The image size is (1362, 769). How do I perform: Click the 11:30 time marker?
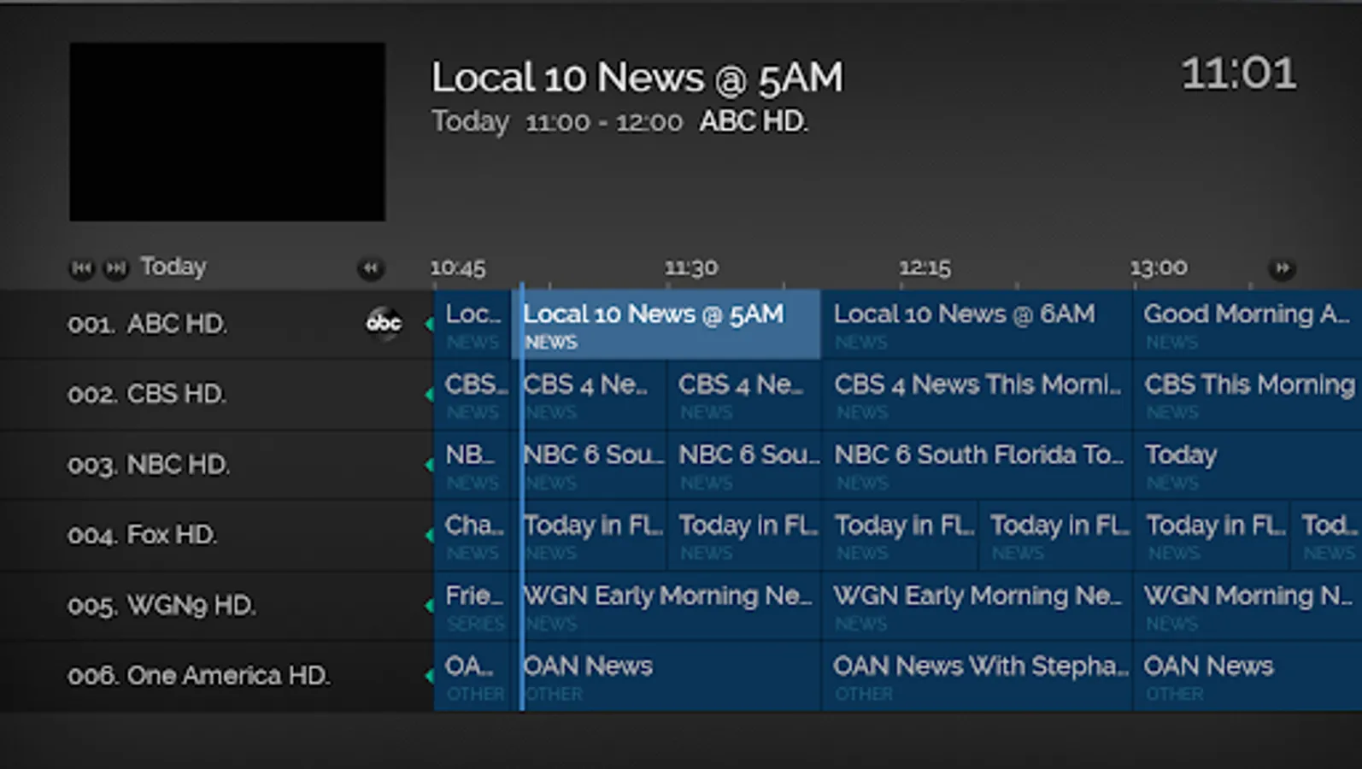[x=691, y=268]
